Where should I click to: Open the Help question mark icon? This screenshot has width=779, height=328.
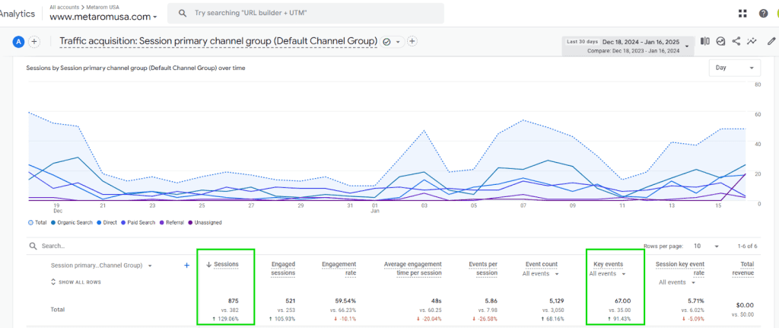click(x=763, y=14)
